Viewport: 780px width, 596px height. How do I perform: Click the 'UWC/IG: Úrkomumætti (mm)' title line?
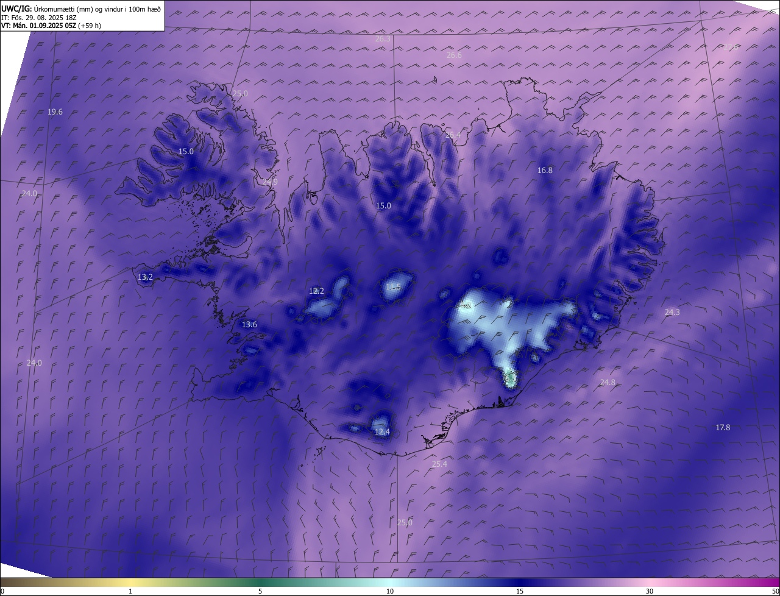pos(81,9)
